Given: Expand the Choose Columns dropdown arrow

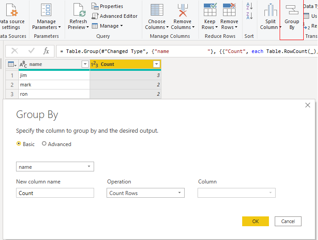Looking at the screenshot, I should 167,27.
